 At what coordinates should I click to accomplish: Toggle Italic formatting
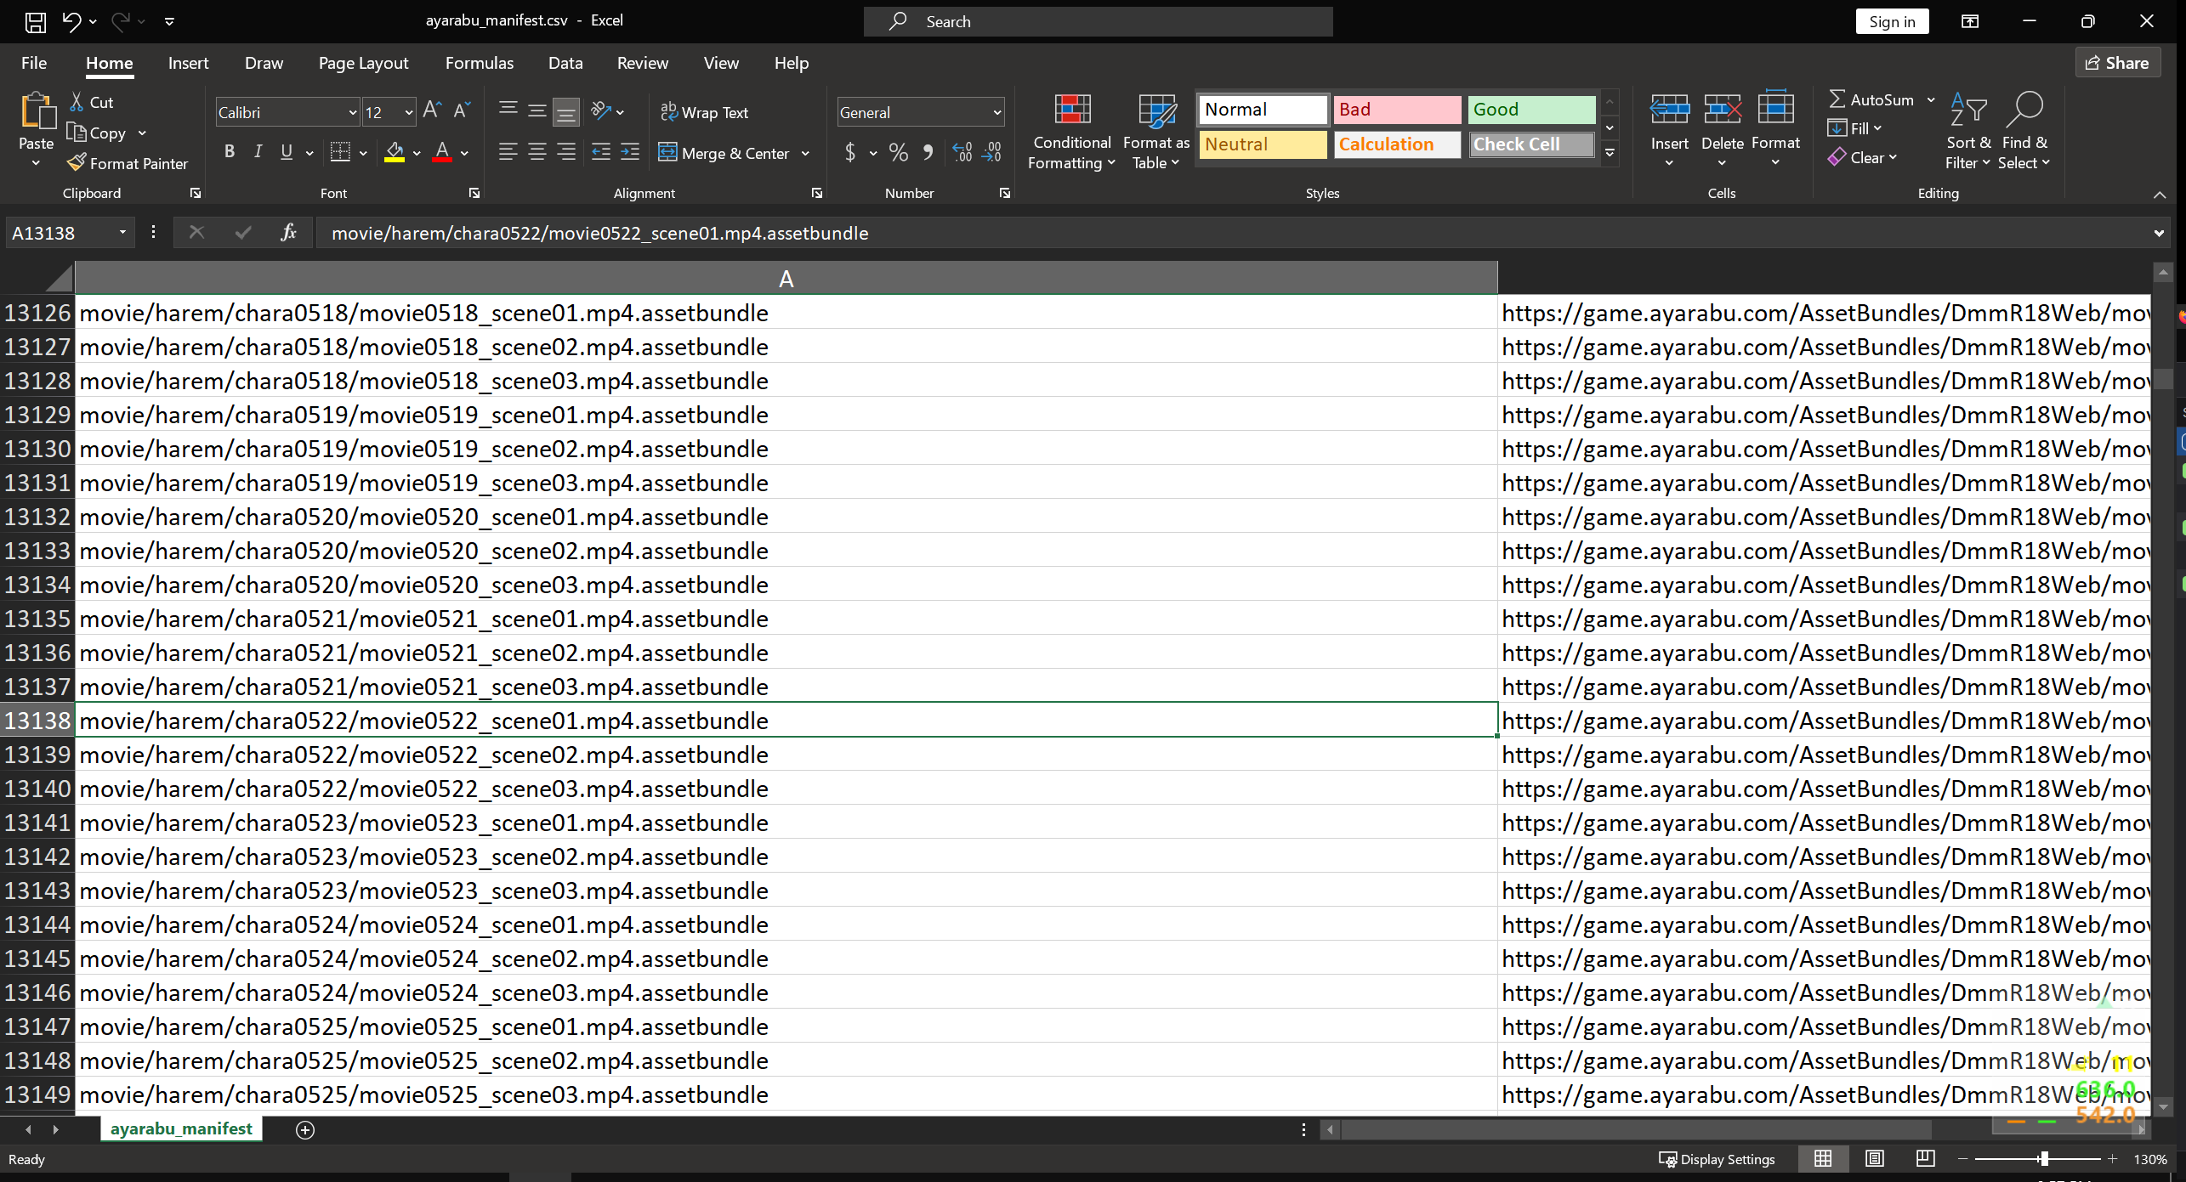tap(258, 152)
